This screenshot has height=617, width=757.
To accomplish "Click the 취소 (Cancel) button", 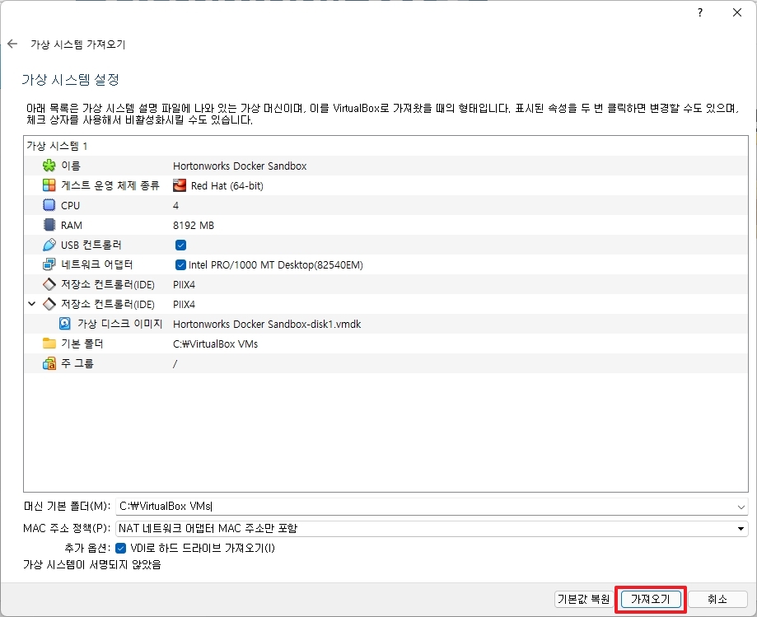I will 717,599.
